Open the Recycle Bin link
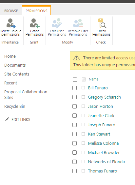Image resolution: width=135 pixels, height=185 pixels. 15,107
